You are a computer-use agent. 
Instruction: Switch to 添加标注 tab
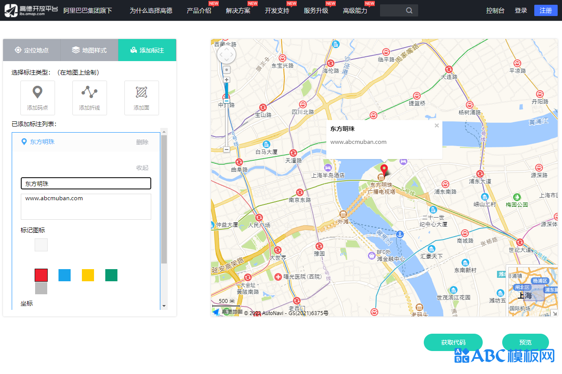[x=147, y=50]
